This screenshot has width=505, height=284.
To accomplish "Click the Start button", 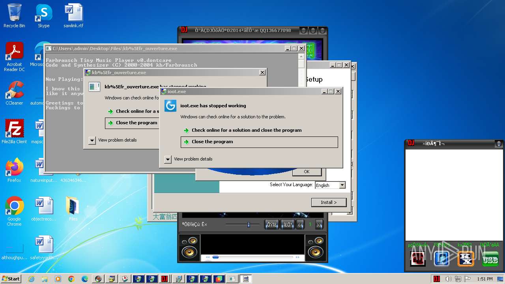I will [11, 279].
